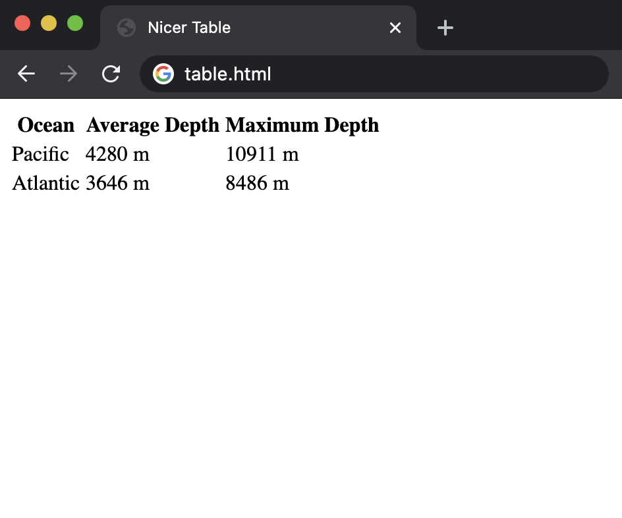Screen dimensions: 622x518
Task: Select the Pacific cell in the table
Action: pos(40,154)
